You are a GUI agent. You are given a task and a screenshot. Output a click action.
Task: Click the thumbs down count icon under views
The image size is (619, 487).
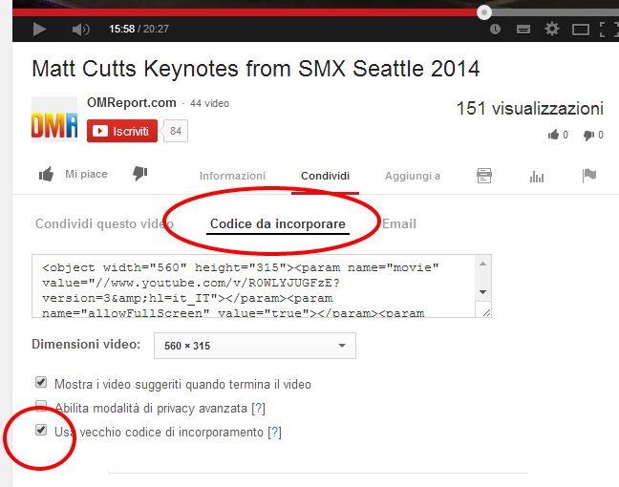click(x=588, y=135)
